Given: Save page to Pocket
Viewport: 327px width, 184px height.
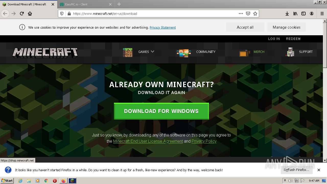Looking at the screenshot, I should [x=248, y=14].
